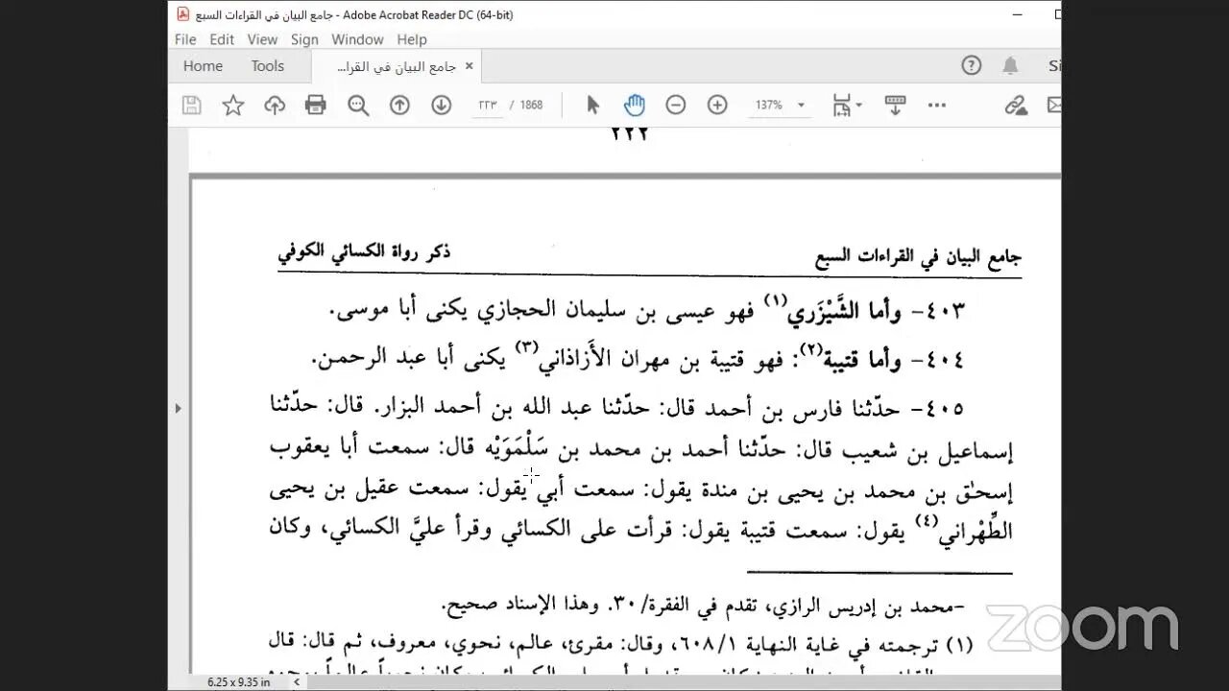Image resolution: width=1229 pixels, height=691 pixels.
Task: Click the Adobe Acrobat title bar icon
Action: pyautogui.click(x=183, y=14)
